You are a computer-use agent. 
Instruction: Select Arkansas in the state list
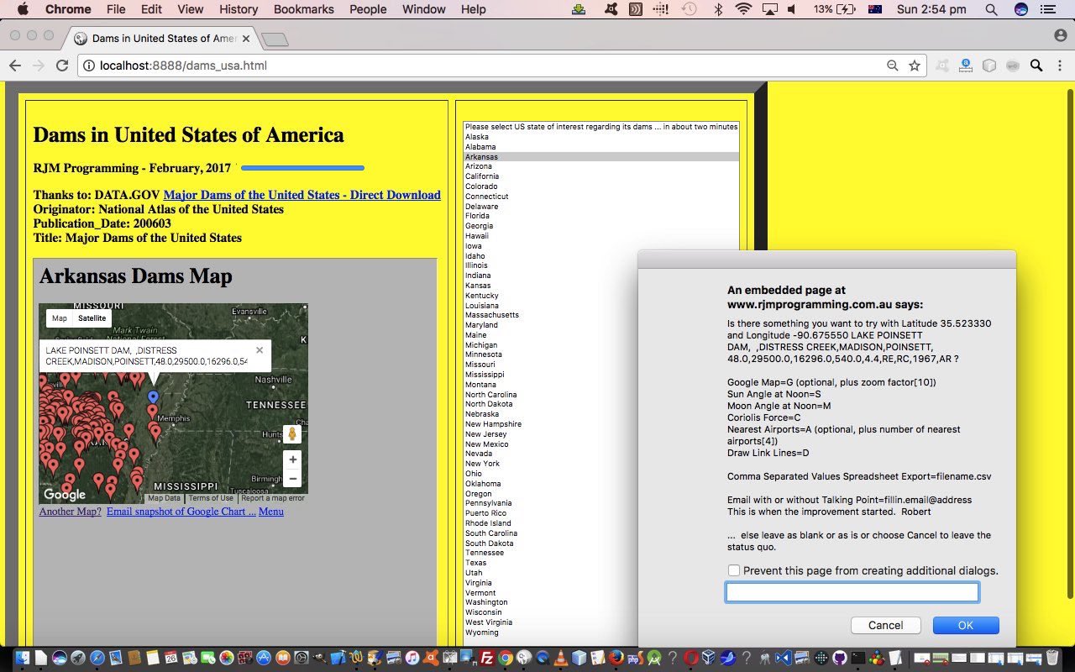601,156
